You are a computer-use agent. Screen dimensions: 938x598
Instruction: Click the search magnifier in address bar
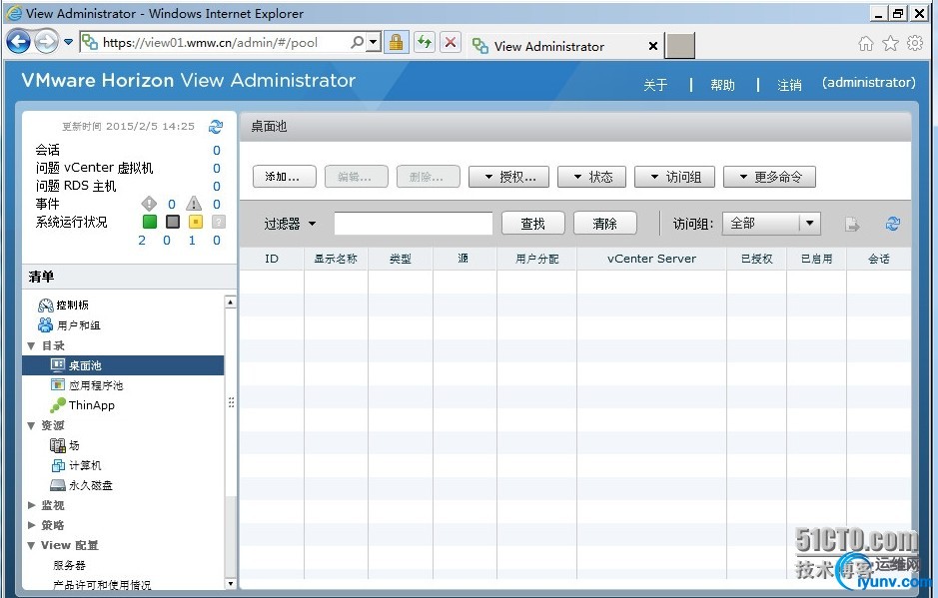coord(357,43)
